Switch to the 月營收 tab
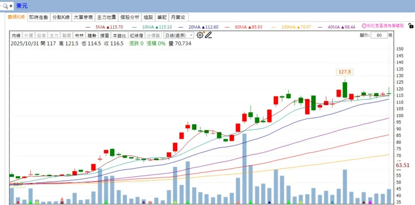The image size is (415, 205). [x=179, y=17]
